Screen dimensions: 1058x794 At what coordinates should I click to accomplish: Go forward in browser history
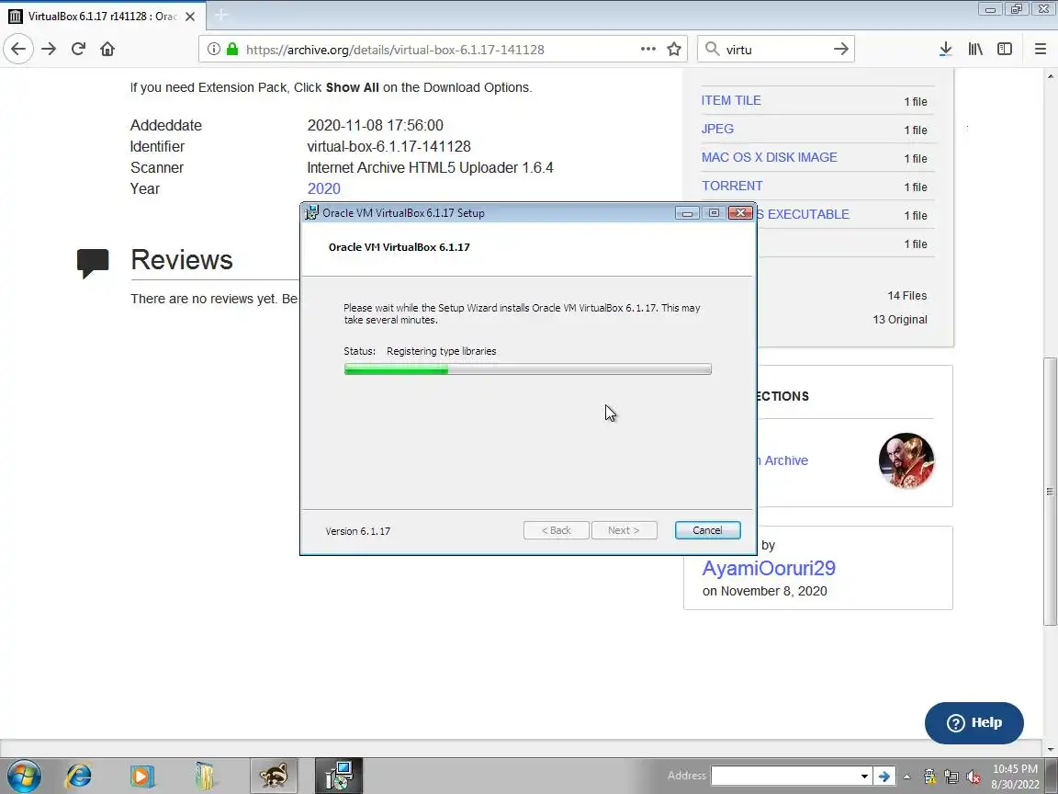[x=49, y=49]
